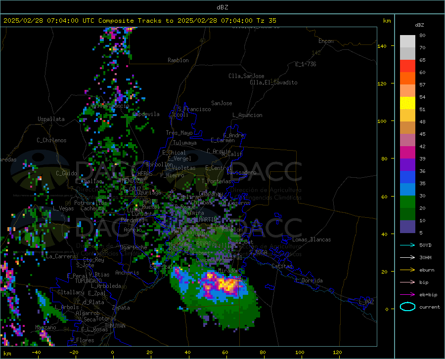Click the Encon map label
Screen dimensions: 445x359
(x=326, y=41)
